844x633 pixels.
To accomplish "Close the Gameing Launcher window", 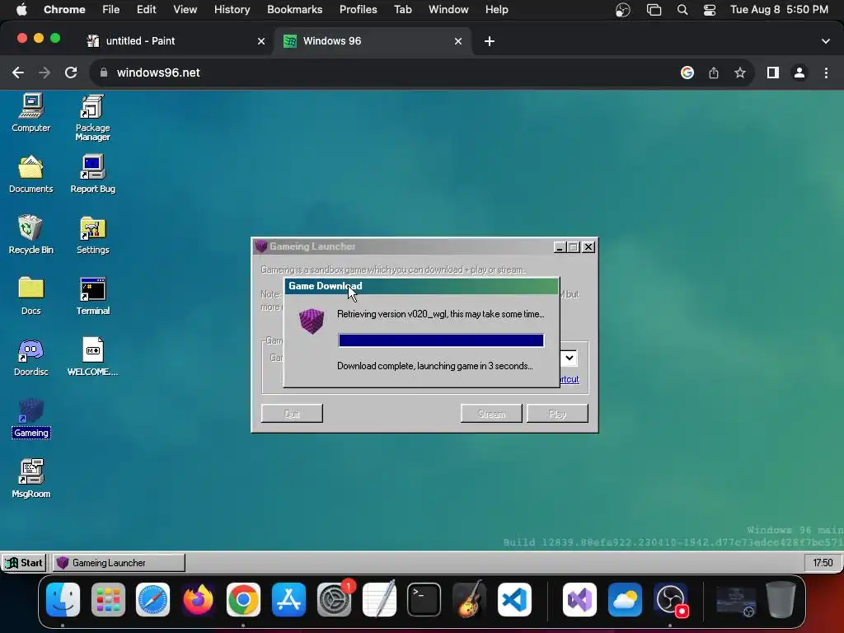I will click(x=588, y=246).
